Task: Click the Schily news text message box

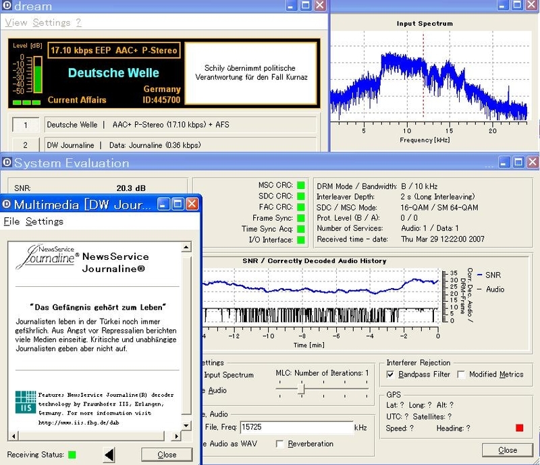Action: pyautogui.click(x=250, y=73)
